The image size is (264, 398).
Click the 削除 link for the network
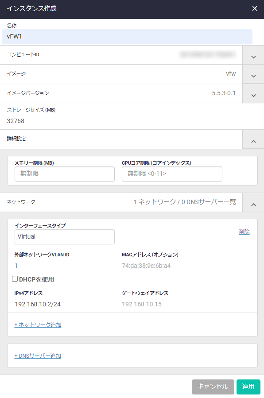[x=244, y=232]
